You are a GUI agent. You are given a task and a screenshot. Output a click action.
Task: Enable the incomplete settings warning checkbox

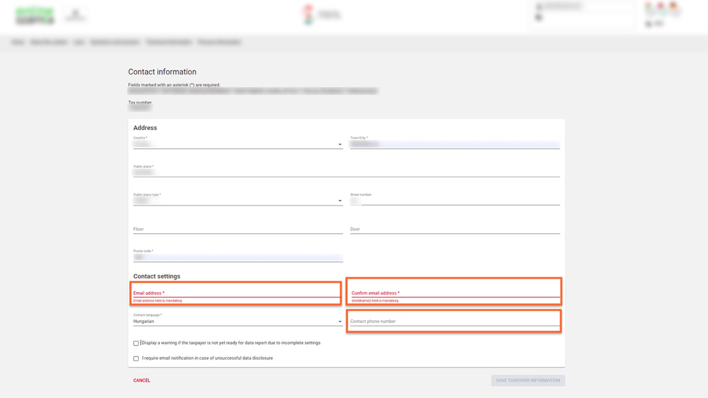[136, 343]
